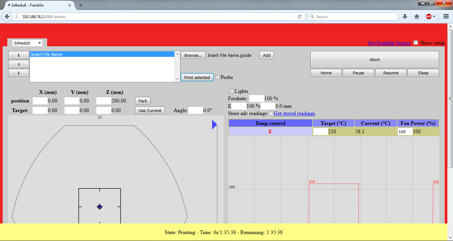Click the red X remove file button
The width and height of the screenshot is (453, 241).
[19, 64]
